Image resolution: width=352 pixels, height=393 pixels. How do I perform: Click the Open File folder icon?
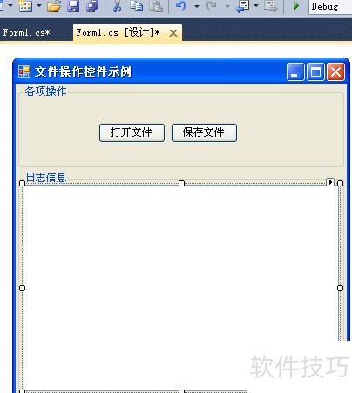point(54,6)
